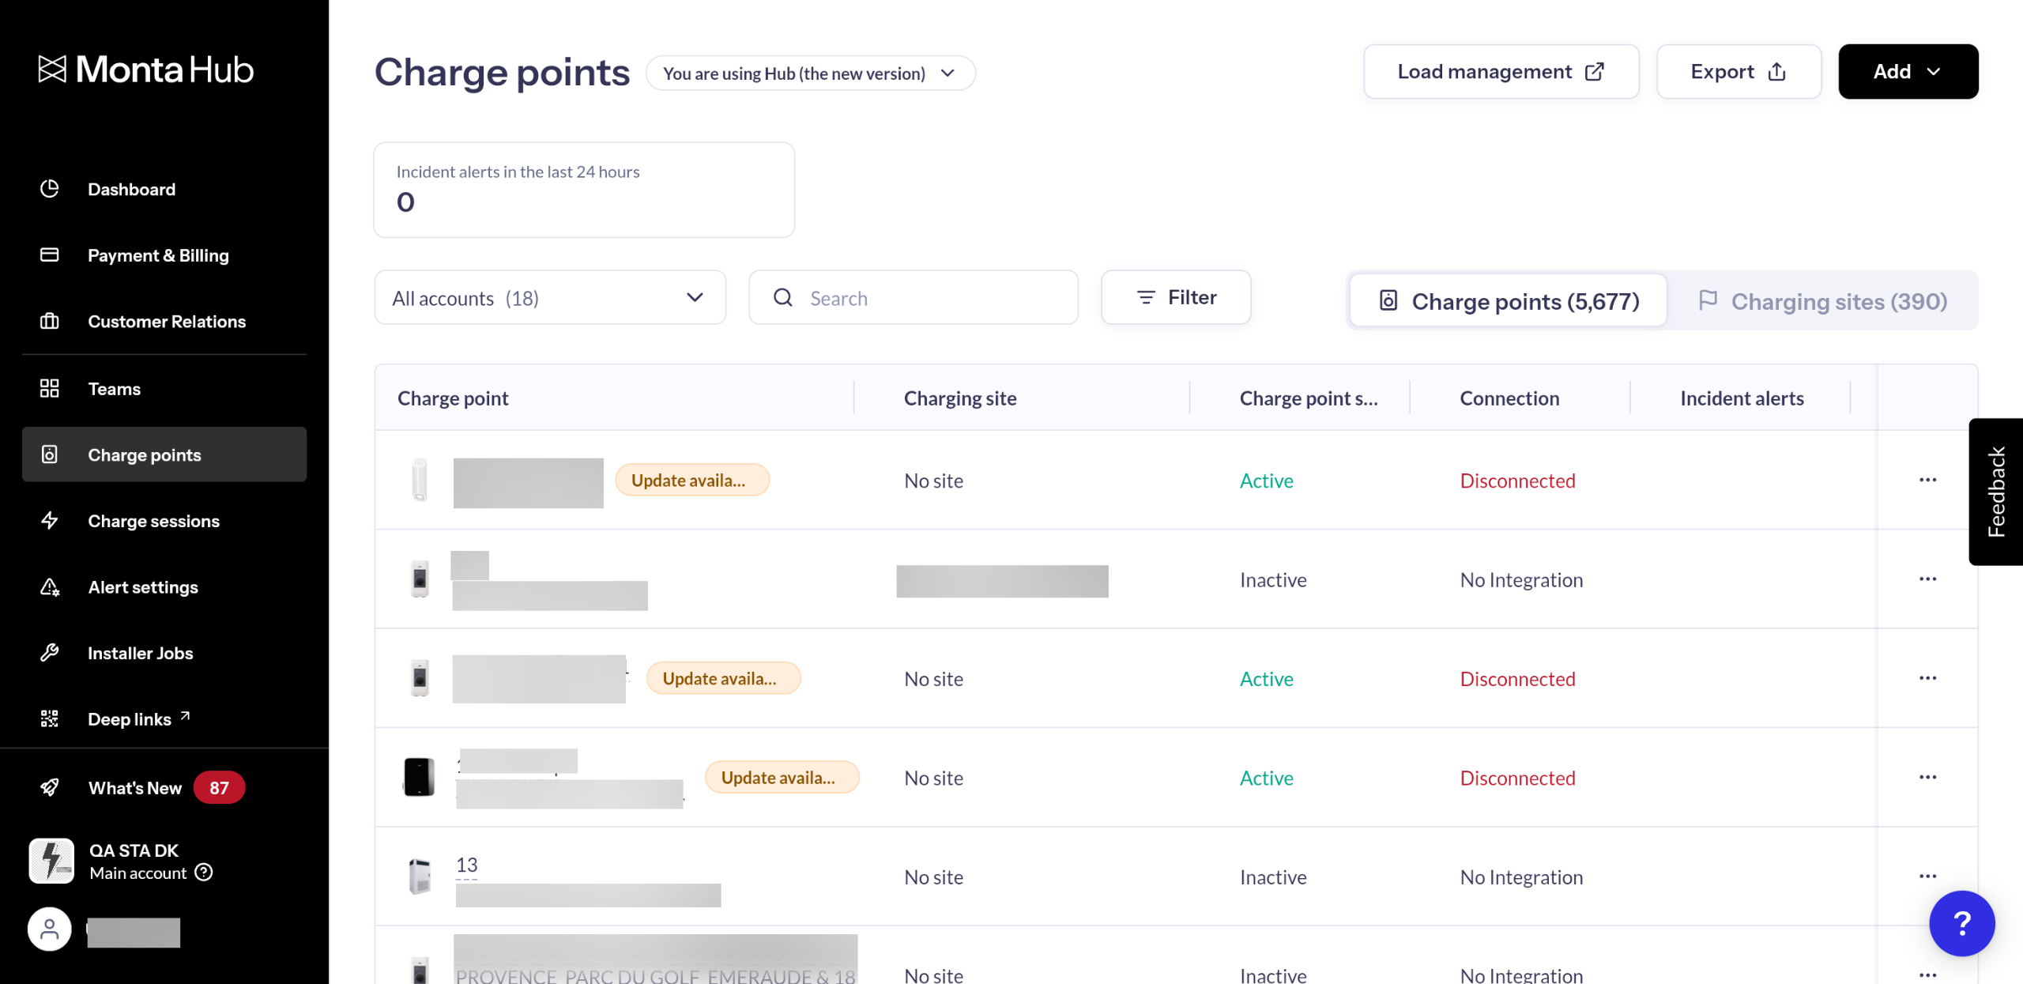Viewport: 2023px width, 984px height.
Task: Open row menu for first charge point
Action: [1927, 481]
